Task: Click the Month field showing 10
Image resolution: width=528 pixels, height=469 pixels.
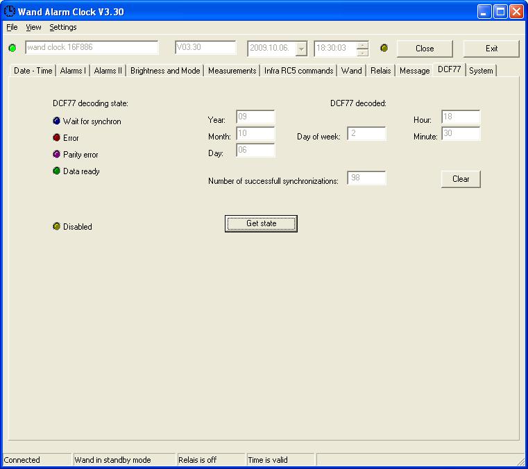Action: coord(255,133)
